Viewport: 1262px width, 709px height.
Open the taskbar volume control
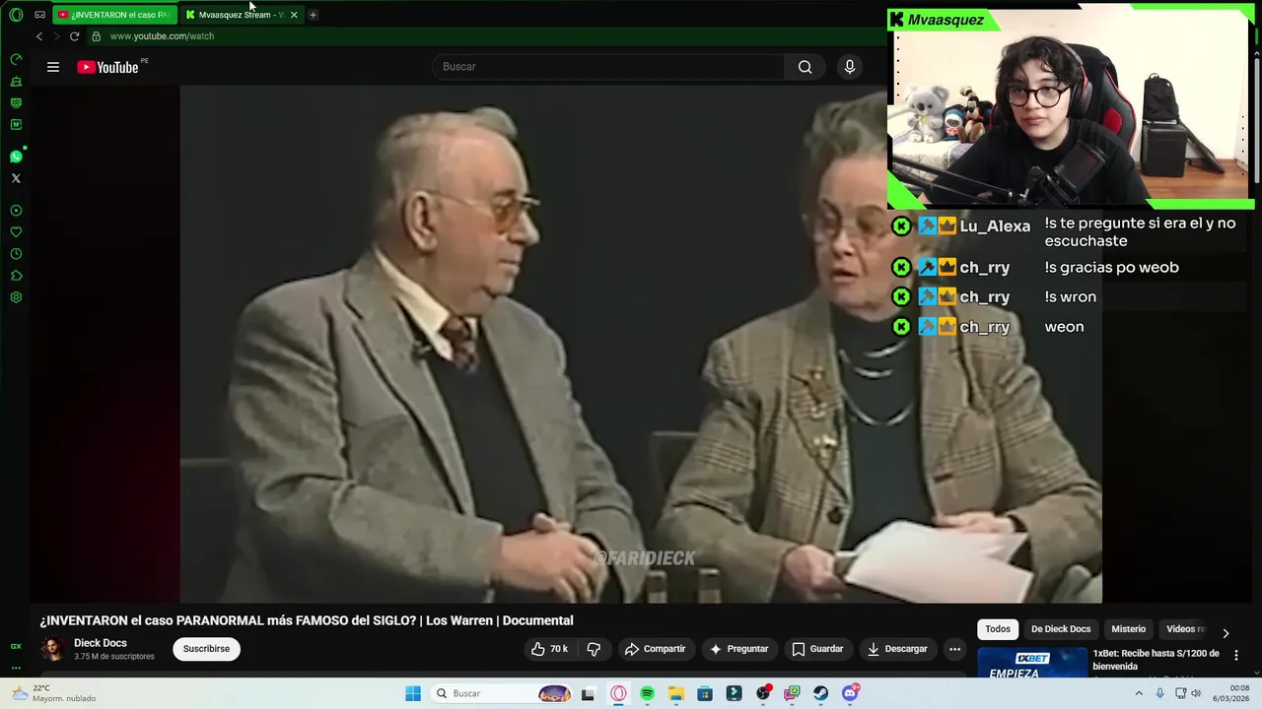point(1197,693)
